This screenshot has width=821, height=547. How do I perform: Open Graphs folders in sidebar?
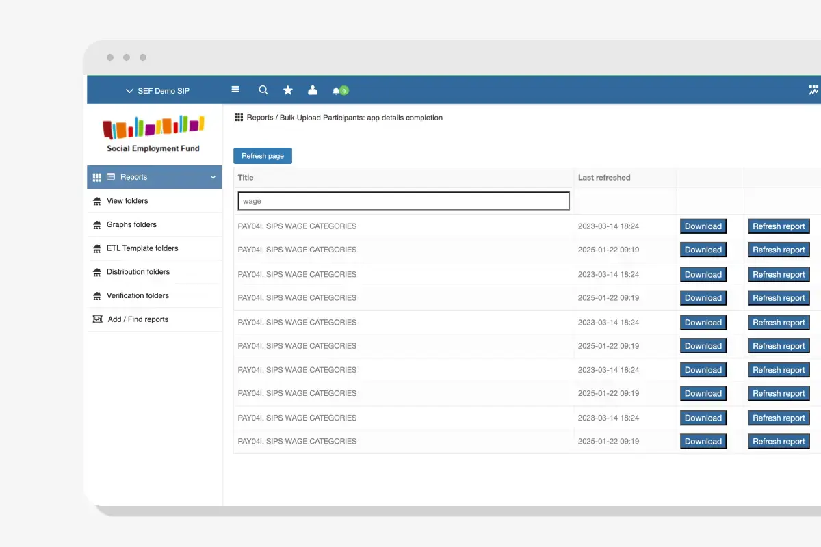131,224
